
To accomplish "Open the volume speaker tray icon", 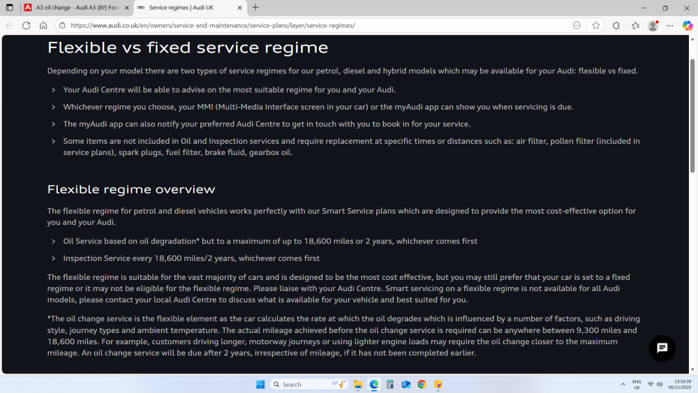I will coord(660,385).
